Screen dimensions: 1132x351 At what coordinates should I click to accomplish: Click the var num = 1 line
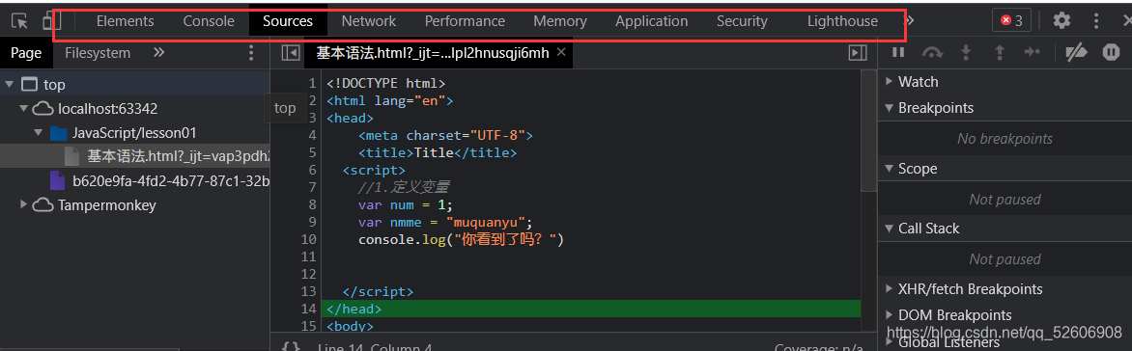pyautogui.click(x=406, y=204)
